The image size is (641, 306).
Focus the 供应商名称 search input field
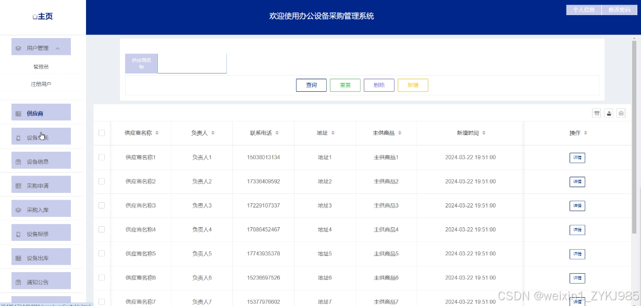tap(192, 64)
